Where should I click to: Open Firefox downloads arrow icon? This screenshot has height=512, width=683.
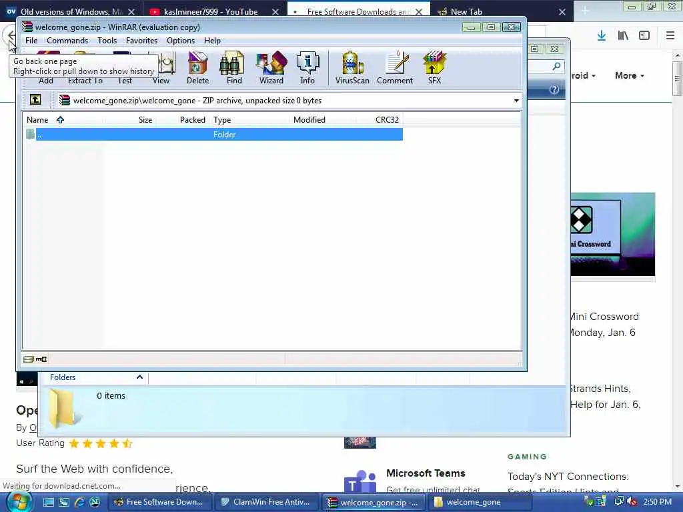click(x=602, y=36)
